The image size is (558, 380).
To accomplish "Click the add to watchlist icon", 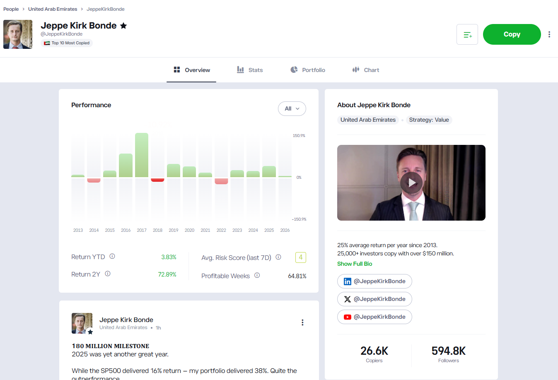I will 467,34.
